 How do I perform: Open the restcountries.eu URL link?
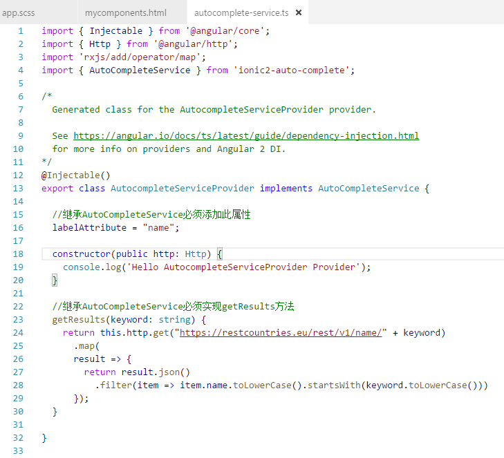[281, 333]
